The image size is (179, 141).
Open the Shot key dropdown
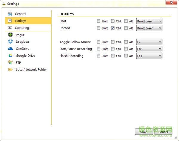click(149, 21)
